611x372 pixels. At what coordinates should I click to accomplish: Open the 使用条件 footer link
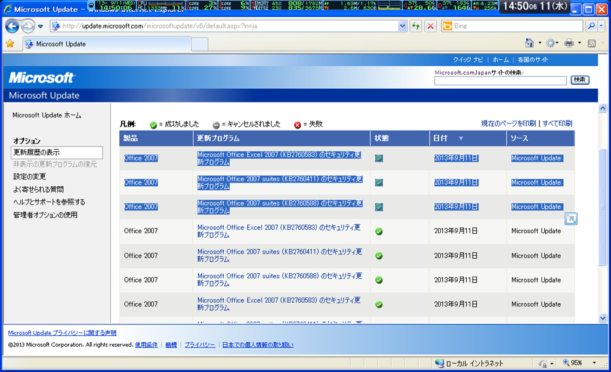point(147,345)
